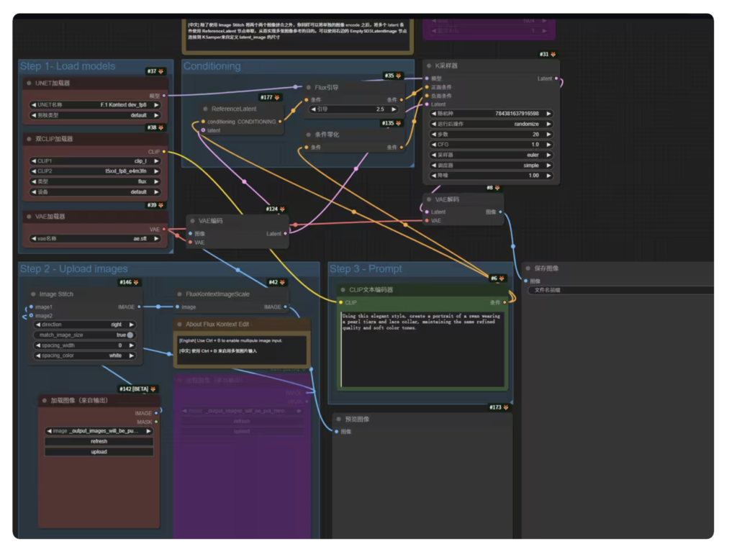Click the fox badge icon beside #35
Screen dimensions: 737x557
click(x=399, y=76)
